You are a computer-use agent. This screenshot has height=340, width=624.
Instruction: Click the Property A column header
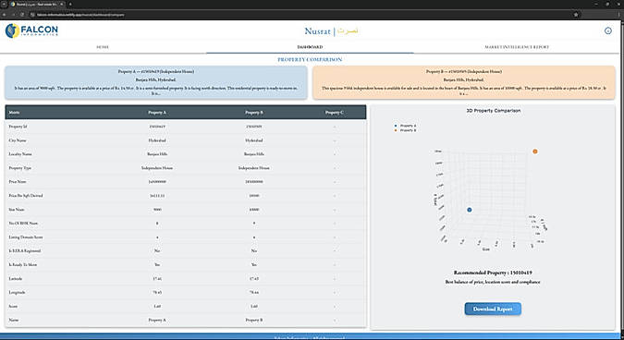tap(157, 113)
